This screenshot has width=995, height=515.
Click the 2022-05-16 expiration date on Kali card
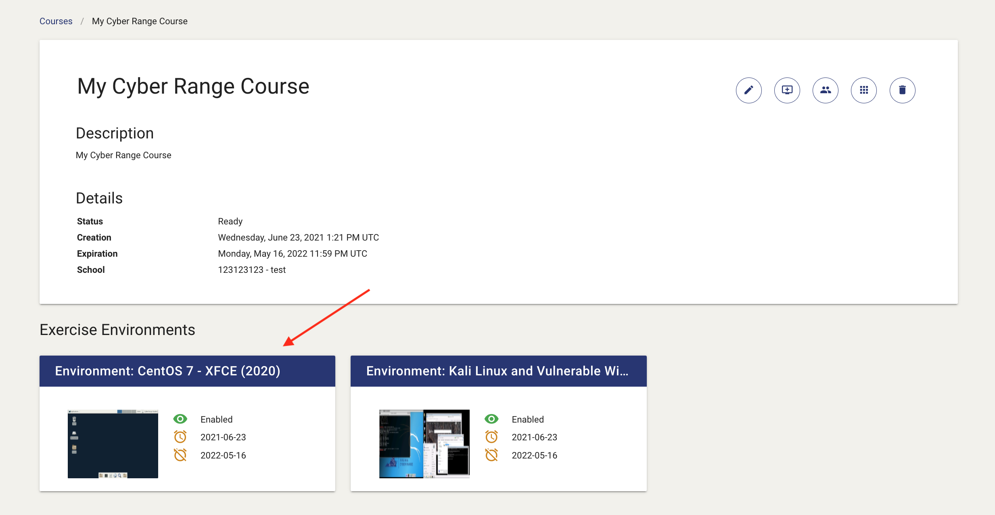point(534,455)
